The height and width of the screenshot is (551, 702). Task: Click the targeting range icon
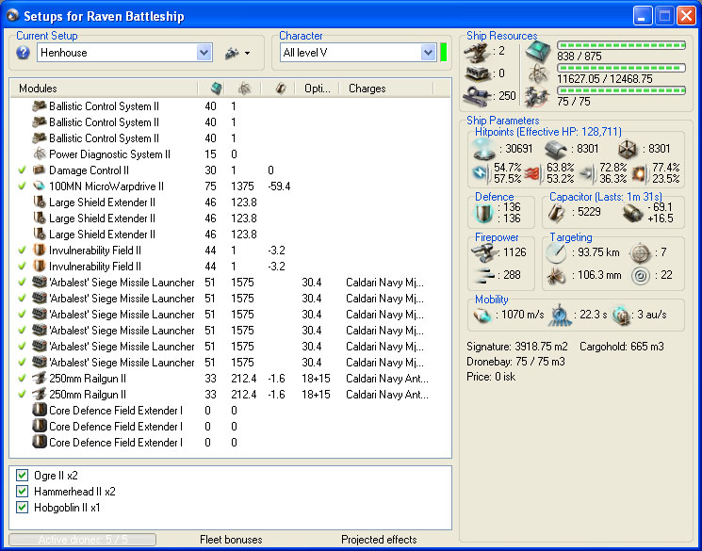(x=556, y=251)
